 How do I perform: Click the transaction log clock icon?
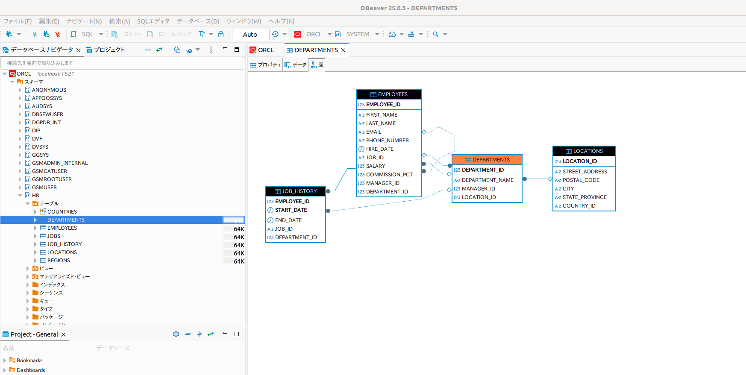tap(275, 34)
